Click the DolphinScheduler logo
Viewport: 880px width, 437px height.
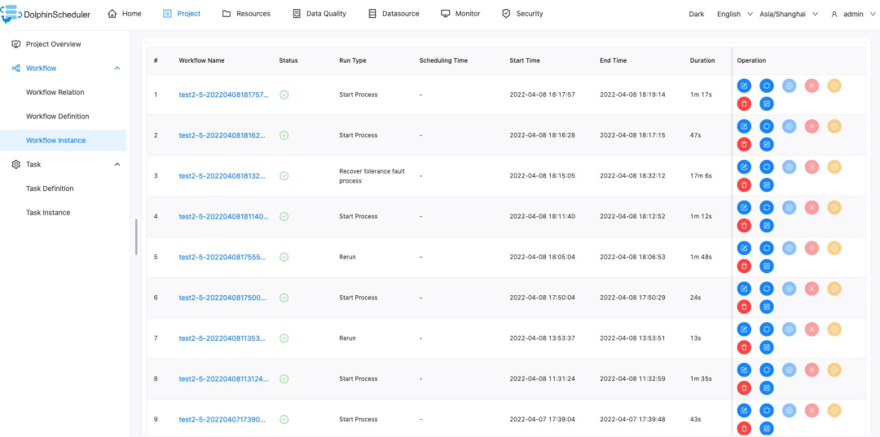[x=46, y=14]
